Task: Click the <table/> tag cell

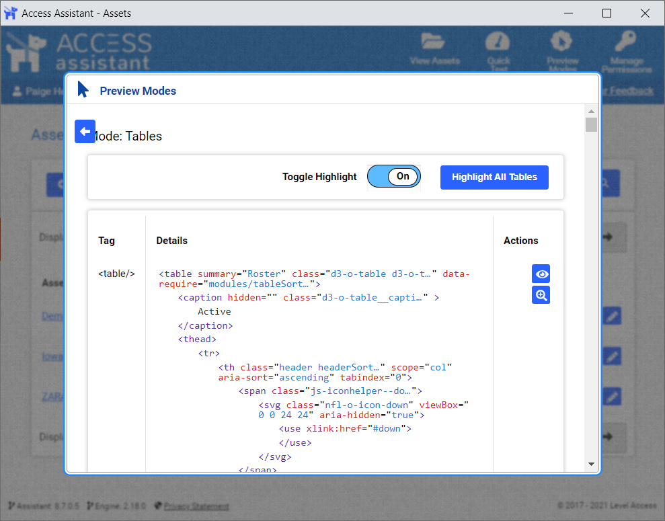Action: [116, 274]
